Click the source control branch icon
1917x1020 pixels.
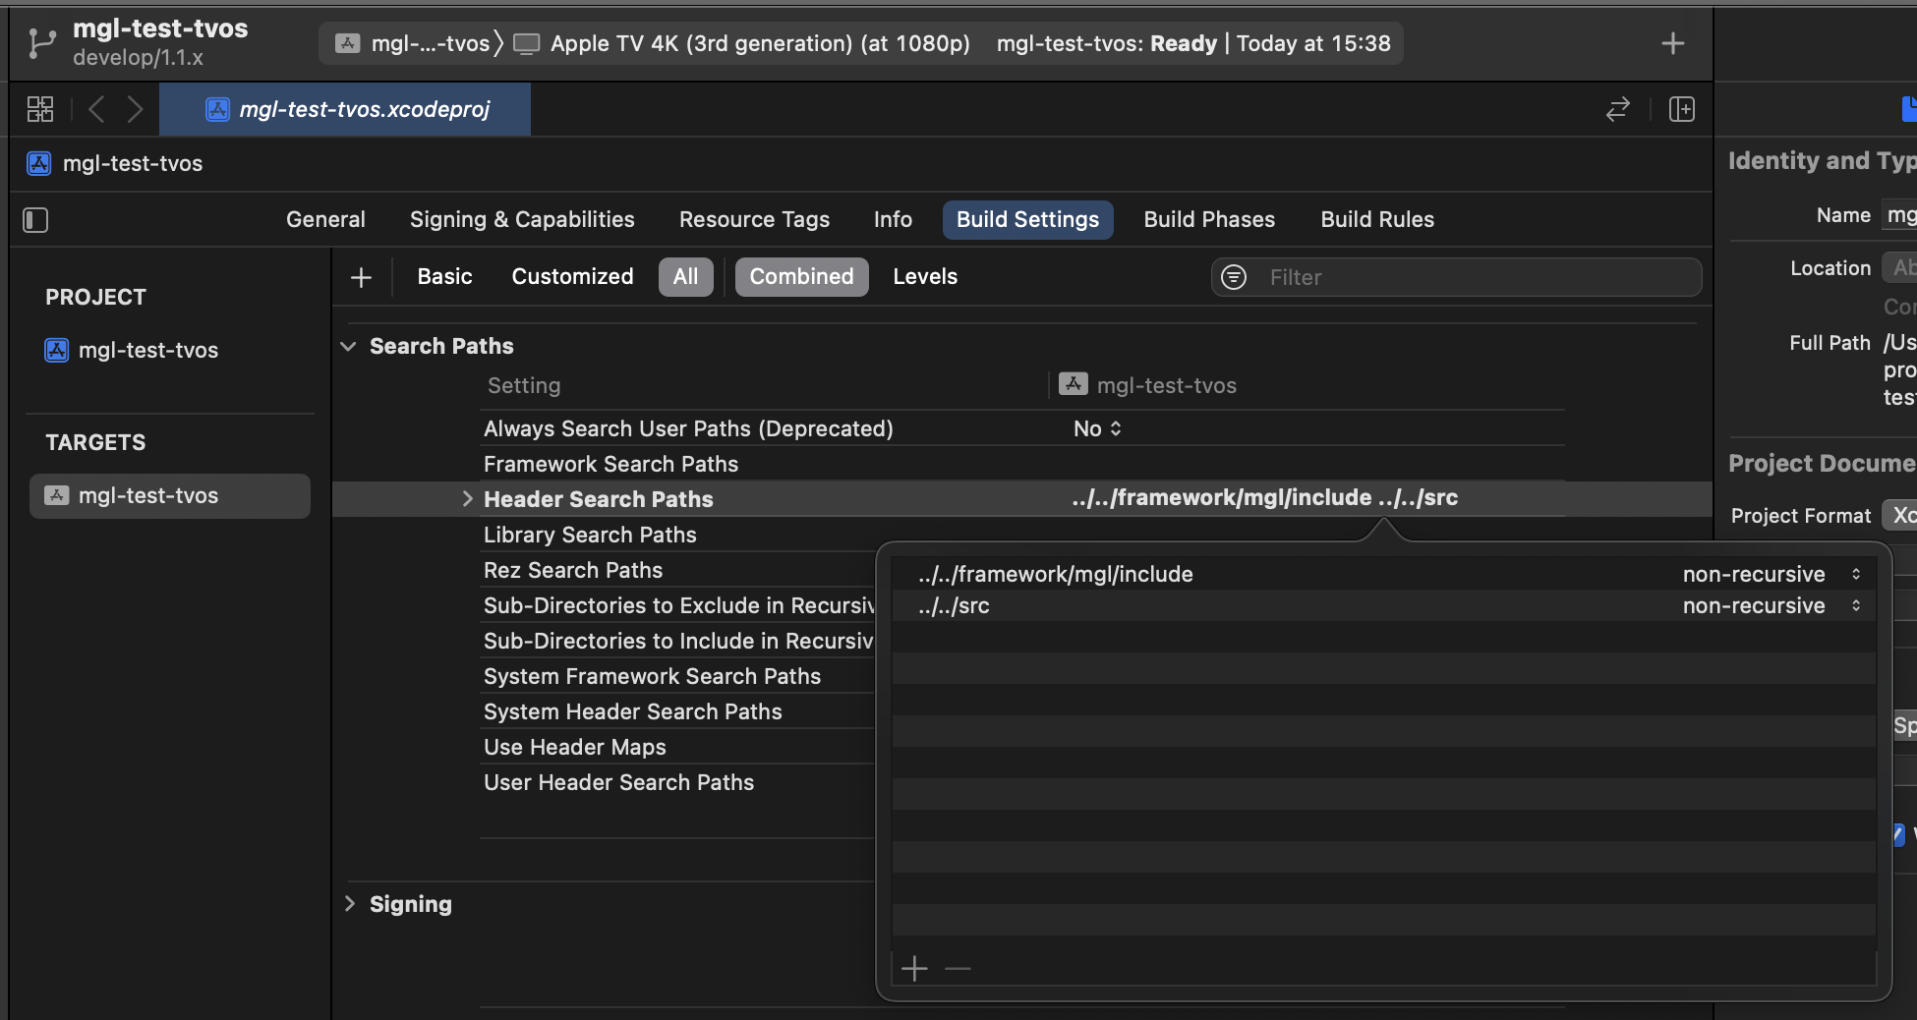(x=41, y=43)
